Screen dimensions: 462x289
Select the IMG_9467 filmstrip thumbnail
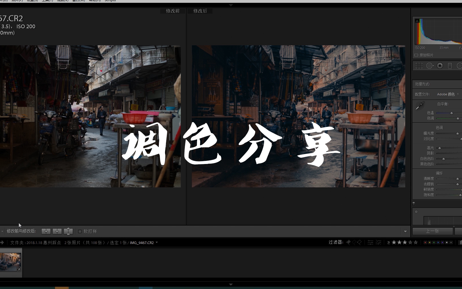point(10,262)
